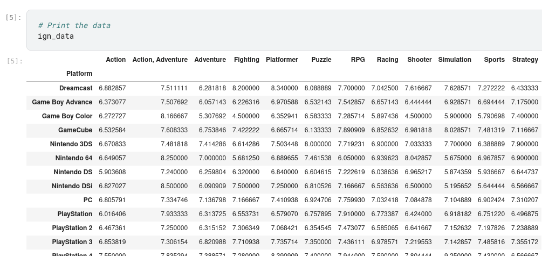Click the Fighting column header
542x256 pixels.
246,60
